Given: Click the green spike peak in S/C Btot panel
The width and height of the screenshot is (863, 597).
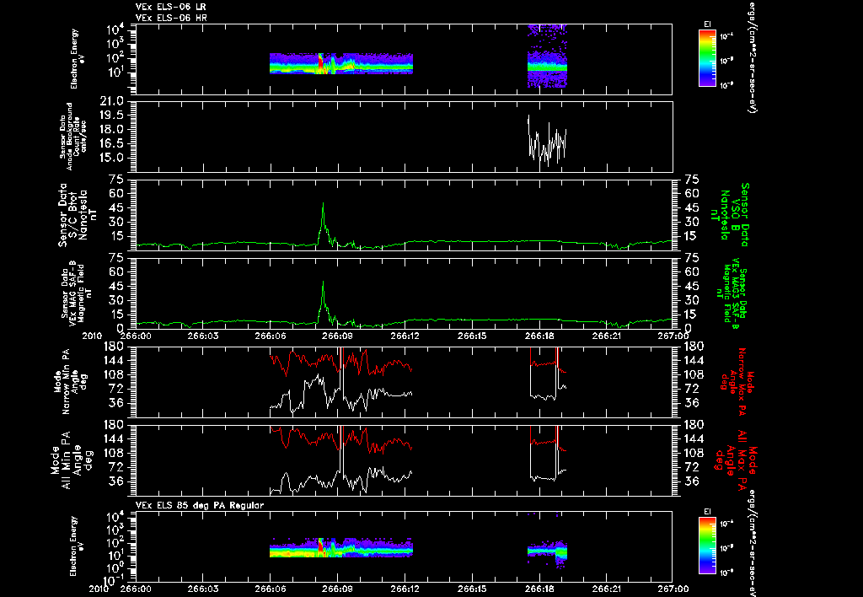Looking at the screenshot, I should [323, 204].
